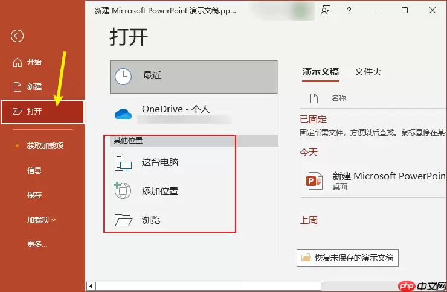Open help with the question mark icon
The width and height of the screenshot is (447, 292).
(x=349, y=10)
